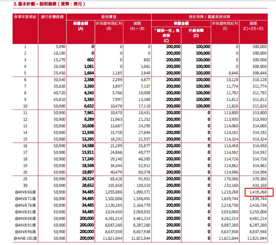
Task: Select bonus 21,289 in year 16 row
Action: tap(116, 146)
